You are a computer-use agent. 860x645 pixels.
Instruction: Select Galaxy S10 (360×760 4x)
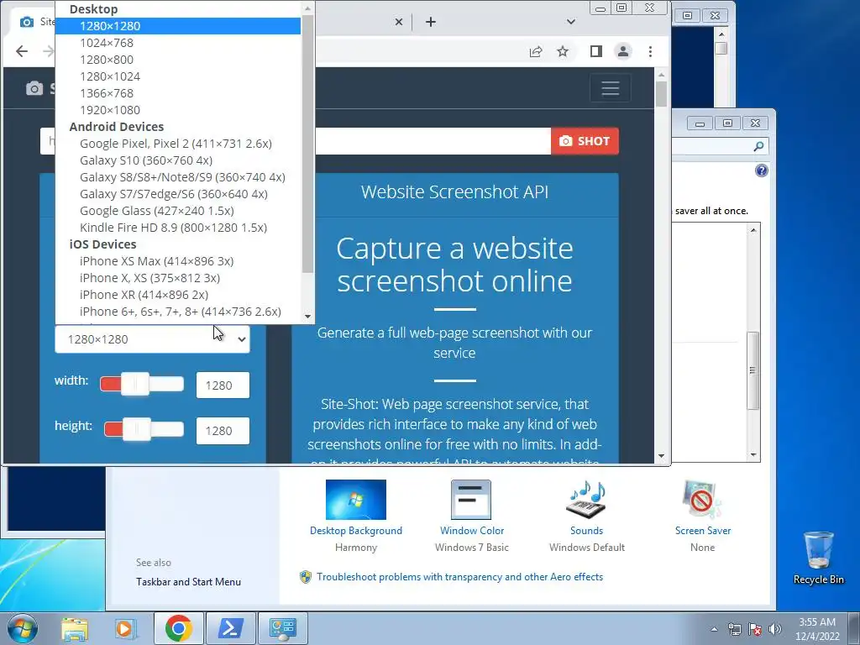[x=178, y=160]
